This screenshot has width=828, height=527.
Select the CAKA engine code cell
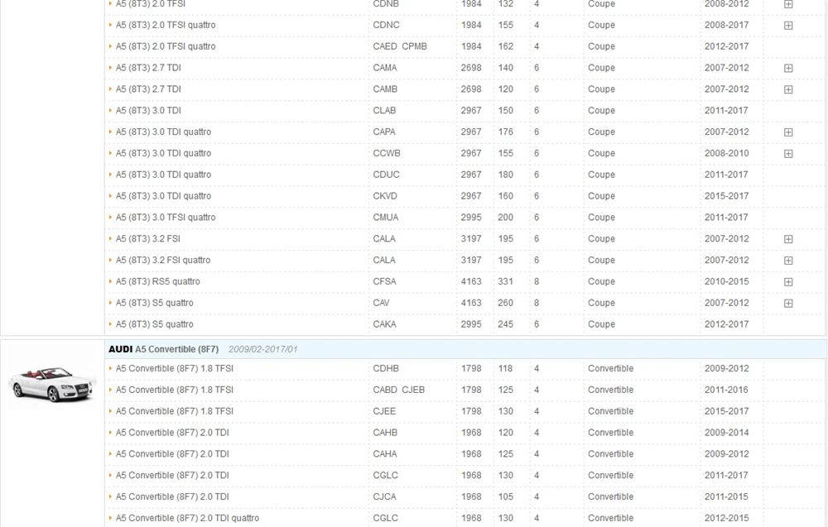coord(384,324)
